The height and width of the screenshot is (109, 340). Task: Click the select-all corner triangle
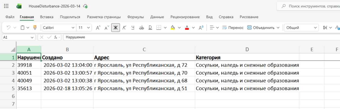coord(13,50)
